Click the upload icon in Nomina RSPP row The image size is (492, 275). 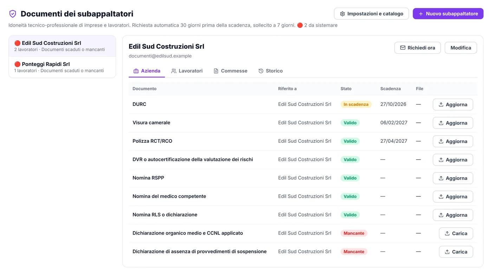[x=441, y=178]
